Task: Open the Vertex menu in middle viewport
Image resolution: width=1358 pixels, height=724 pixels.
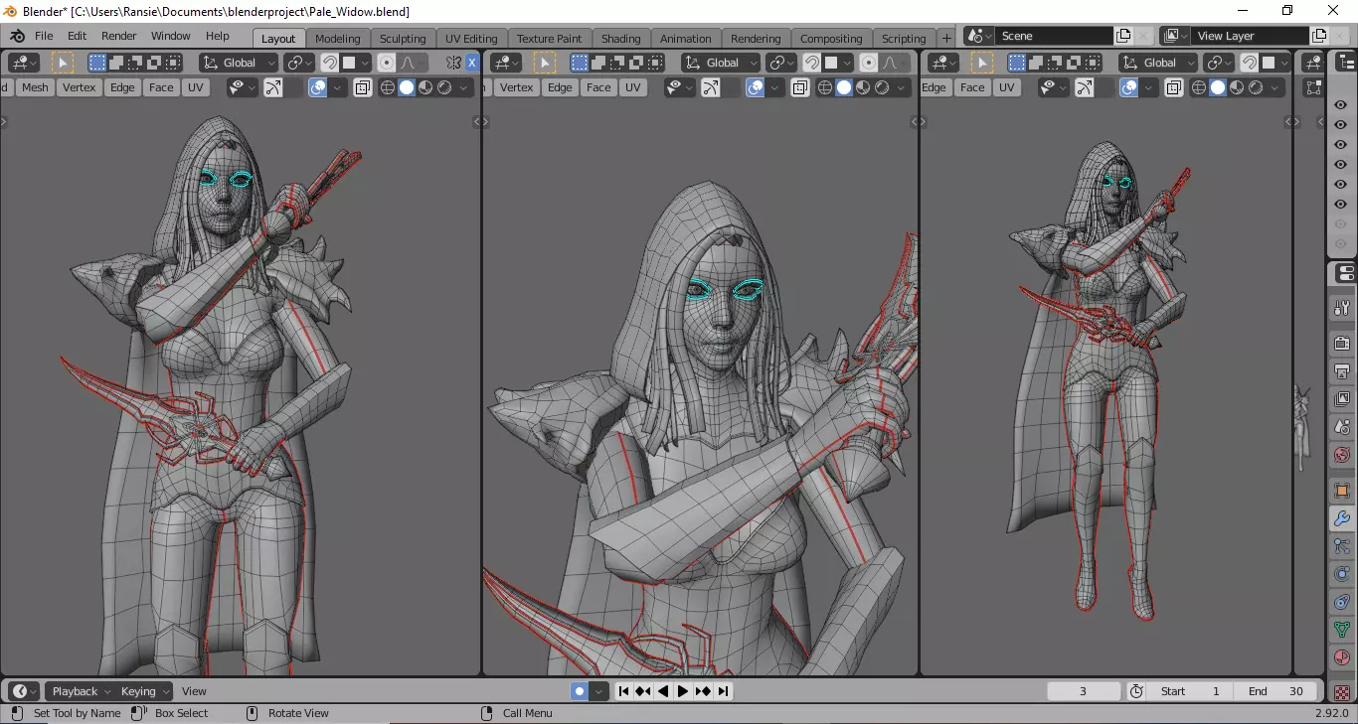Action: point(516,87)
